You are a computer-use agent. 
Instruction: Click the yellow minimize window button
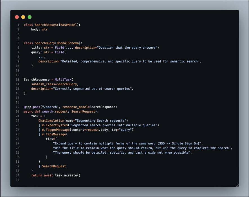click(x=23, y=17)
